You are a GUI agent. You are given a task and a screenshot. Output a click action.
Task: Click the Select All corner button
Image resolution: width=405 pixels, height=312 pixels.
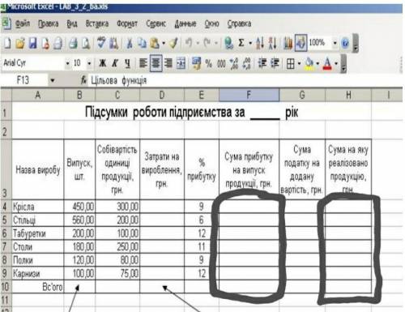pyautogui.click(x=6, y=95)
